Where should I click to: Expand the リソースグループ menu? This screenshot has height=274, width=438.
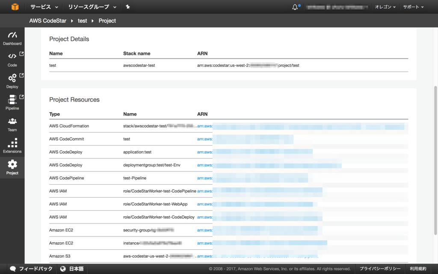tap(92, 7)
